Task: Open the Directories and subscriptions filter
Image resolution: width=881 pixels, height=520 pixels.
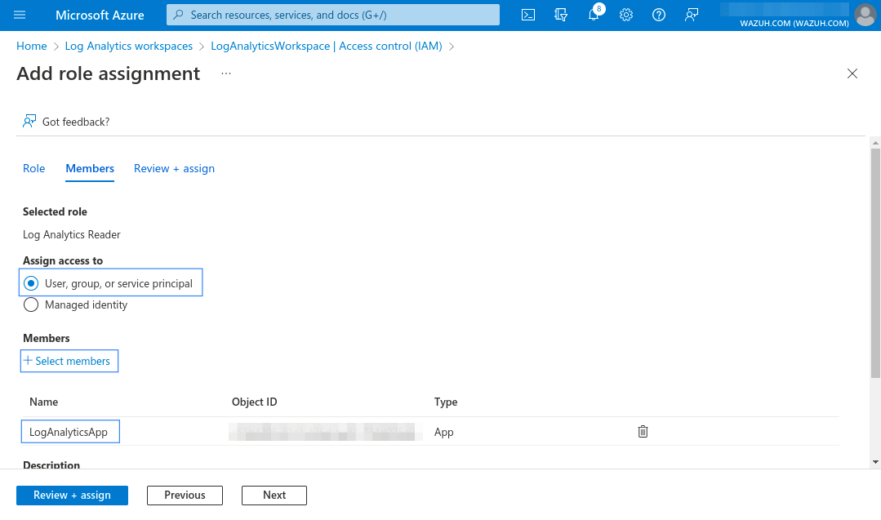Action: (561, 16)
